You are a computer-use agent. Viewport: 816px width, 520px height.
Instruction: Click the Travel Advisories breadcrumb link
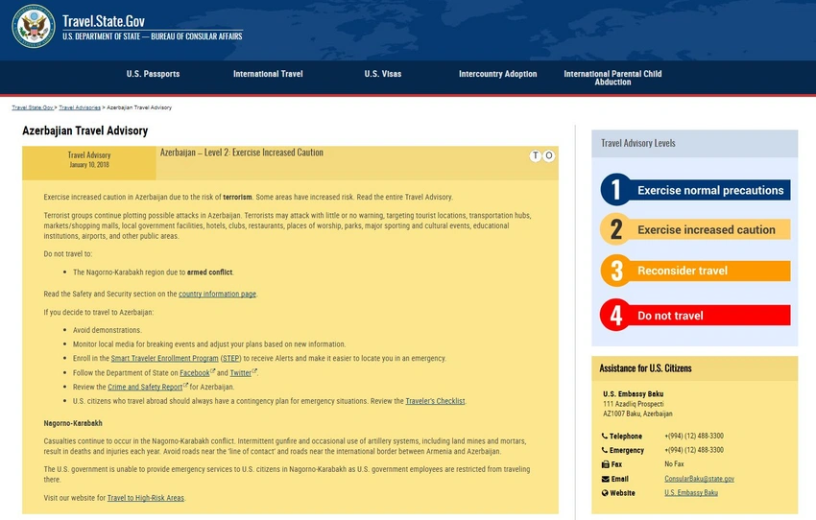pos(80,107)
